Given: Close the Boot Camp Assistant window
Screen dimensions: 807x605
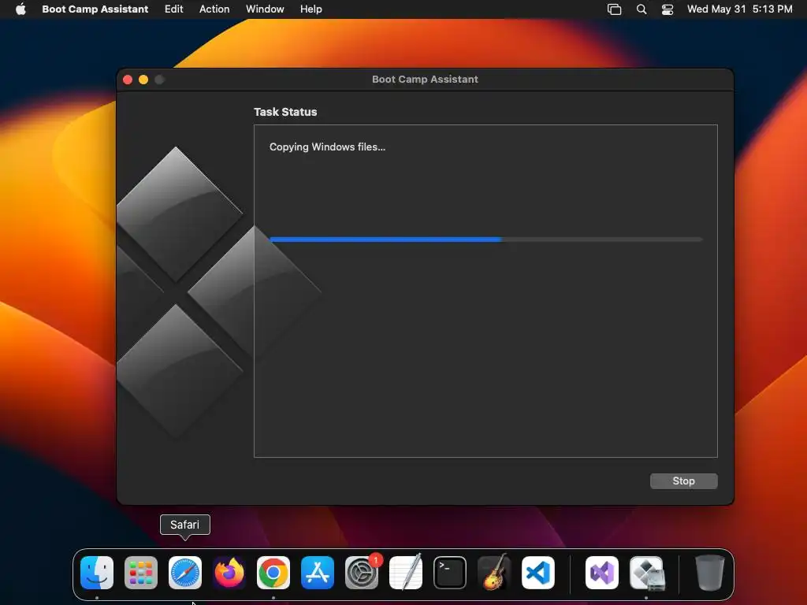Looking at the screenshot, I should click(128, 80).
